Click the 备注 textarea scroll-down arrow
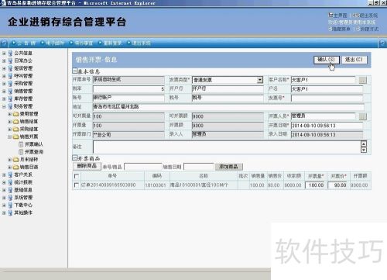 click(x=364, y=150)
